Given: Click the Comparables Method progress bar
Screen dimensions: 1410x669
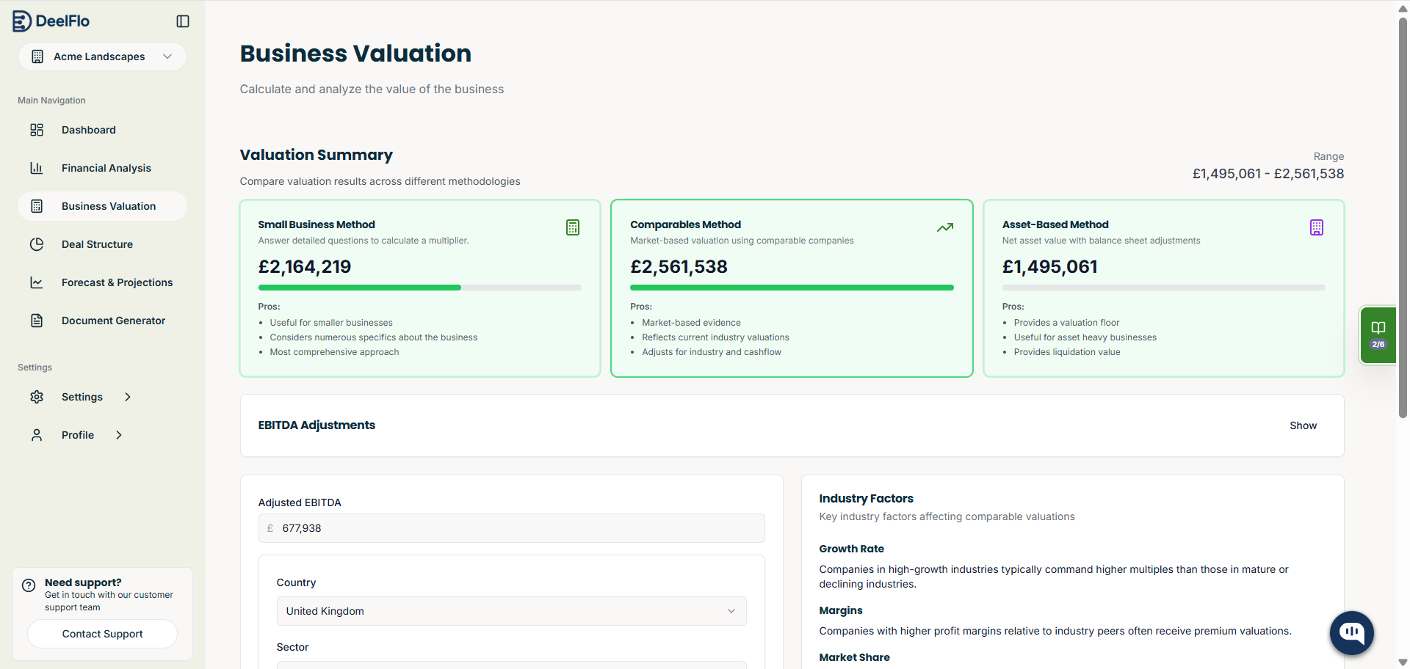Looking at the screenshot, I should [792, 288].
